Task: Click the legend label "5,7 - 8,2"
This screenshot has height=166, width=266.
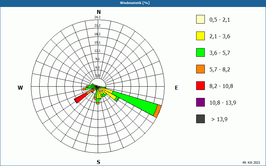Action: pyautogui.click(x=220, y=70)
